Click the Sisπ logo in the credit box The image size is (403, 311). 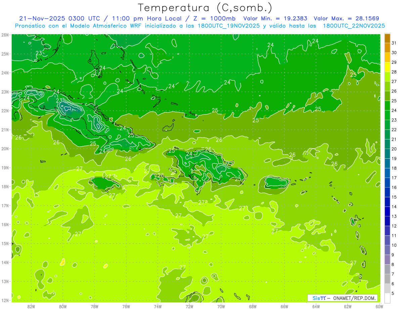pyautogui.click(x=319, y=298)
